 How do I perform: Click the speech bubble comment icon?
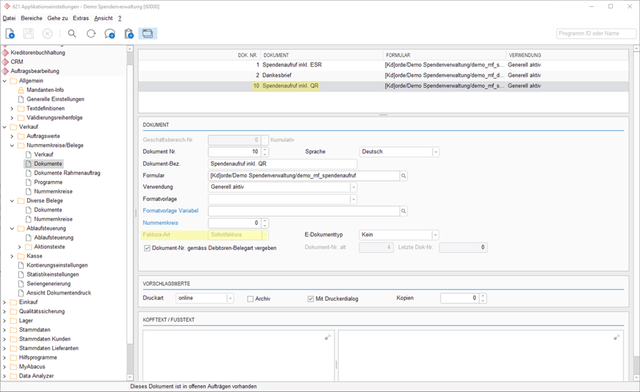pos(109,33)
